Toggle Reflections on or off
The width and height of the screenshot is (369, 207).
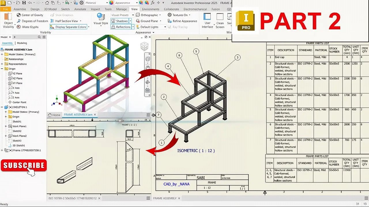point(121,27)
